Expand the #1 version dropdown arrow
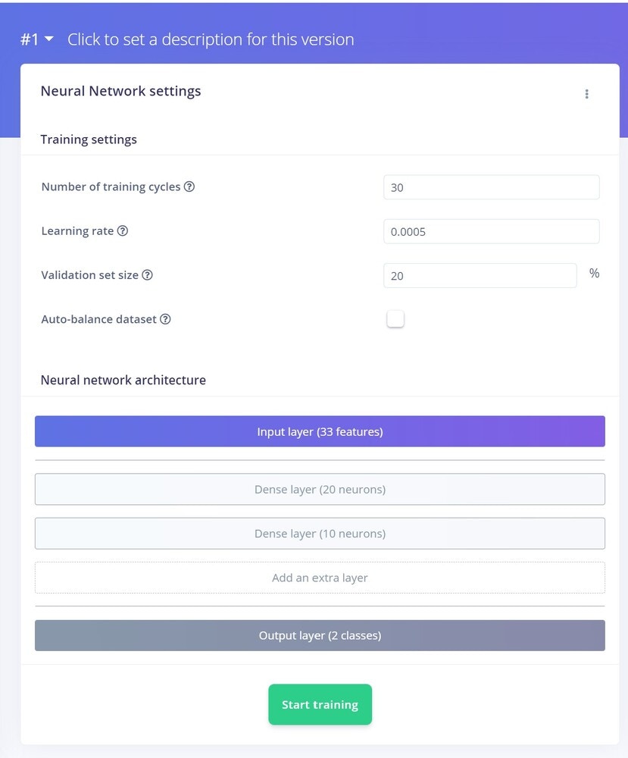Viewport: 628px width, 758px height. 48,39
